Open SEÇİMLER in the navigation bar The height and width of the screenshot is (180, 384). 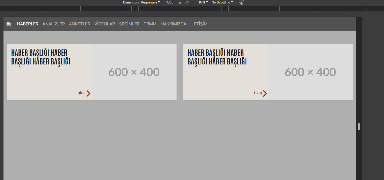click(129, 24)
